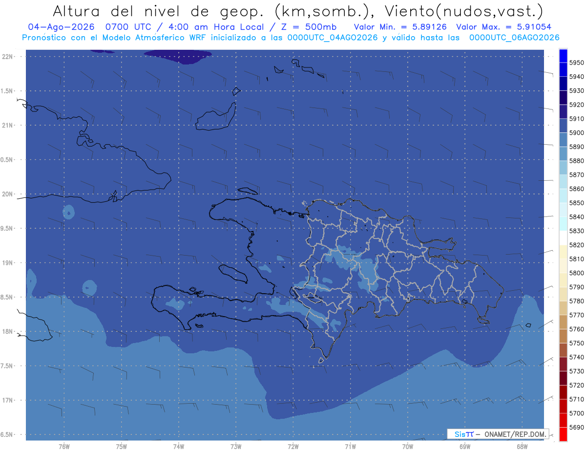Pick the colorbar swatch between 5760 and 5770
This screenshot has height=453, width=586.
pos(563,322)
